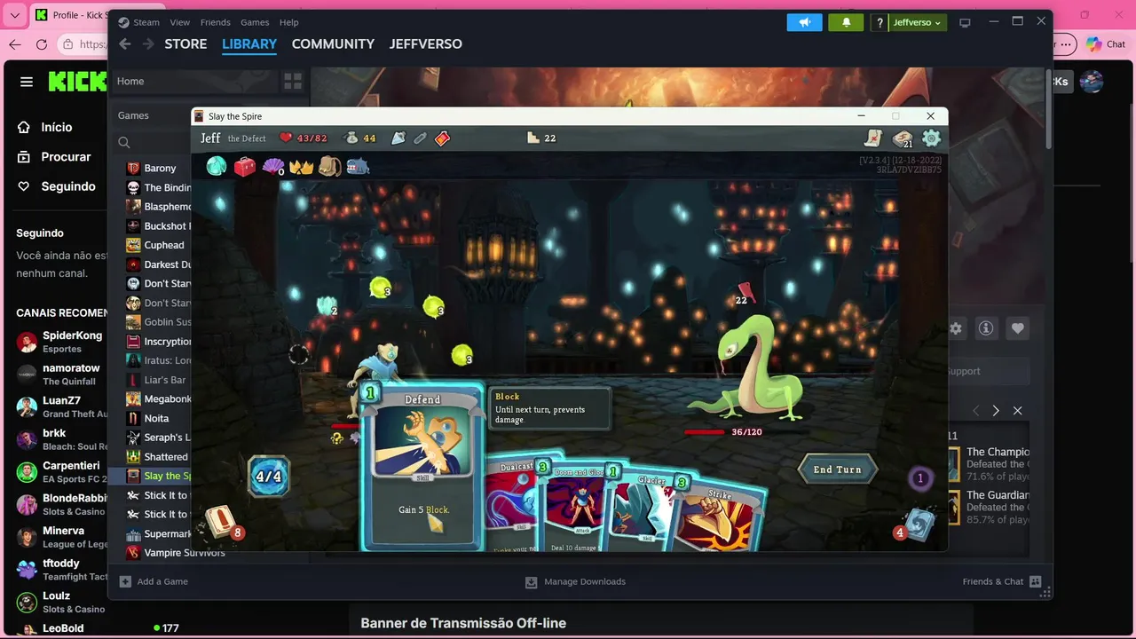
Task: Open Friends & Chat in Steam
Action: click(x=1001, y=581)
